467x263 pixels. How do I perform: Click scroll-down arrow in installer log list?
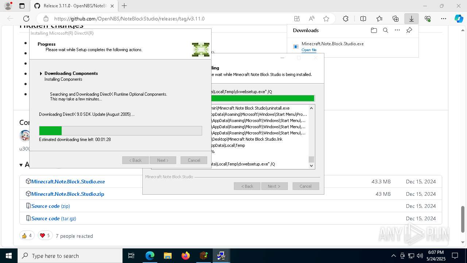(311, 166)
